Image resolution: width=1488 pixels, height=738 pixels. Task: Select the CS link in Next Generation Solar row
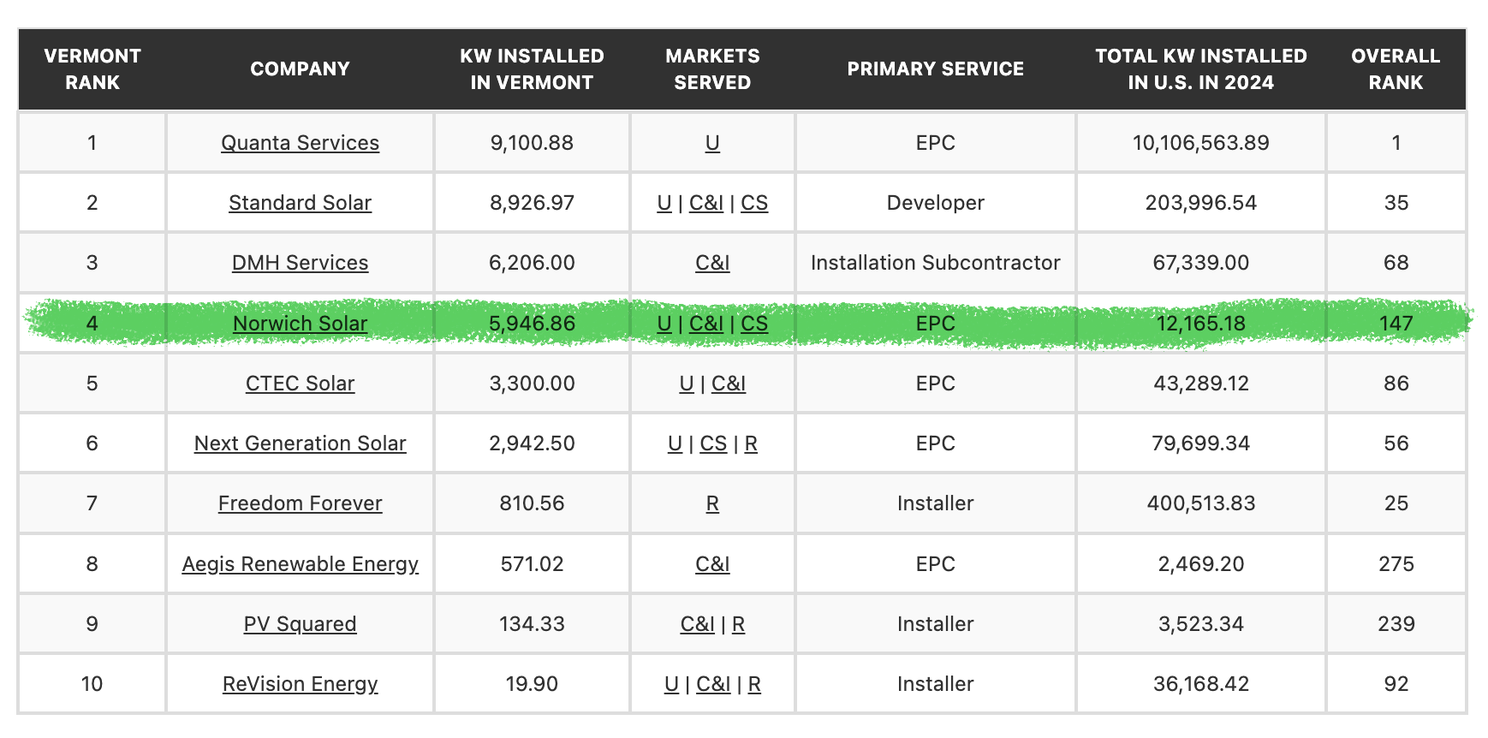coord(713,443)
